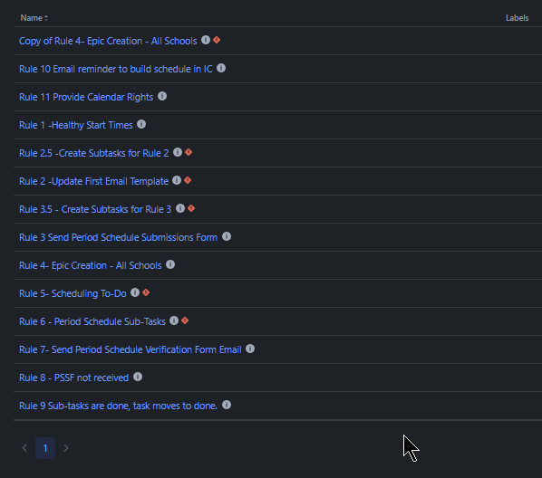Click info icon beside Rule 1 -Healthy Start Times
The width and height of the screenshot is (542, 478).
(x=141, y=124)
